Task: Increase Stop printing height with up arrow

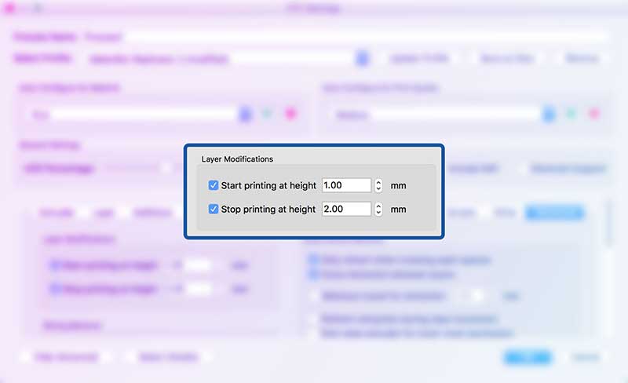Action: (x=379, y=206)
